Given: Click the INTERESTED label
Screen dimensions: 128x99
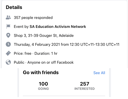Looking at the screenshot, I should (85, 89).
